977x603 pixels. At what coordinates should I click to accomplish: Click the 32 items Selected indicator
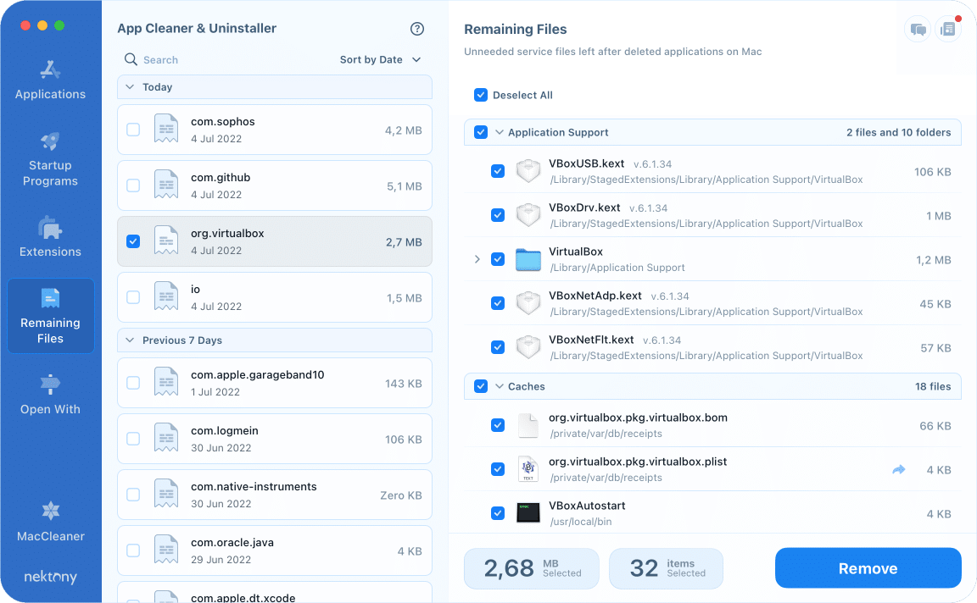[666, 568]
